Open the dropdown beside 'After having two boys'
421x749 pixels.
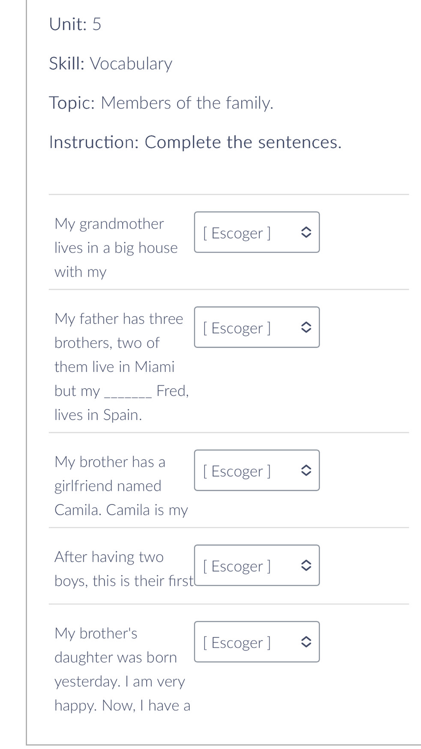click(256, 565)
